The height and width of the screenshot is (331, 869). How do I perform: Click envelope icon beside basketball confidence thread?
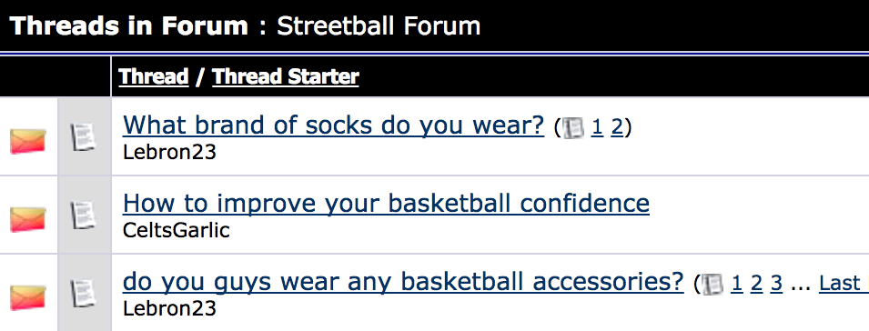tap(28, 219)
